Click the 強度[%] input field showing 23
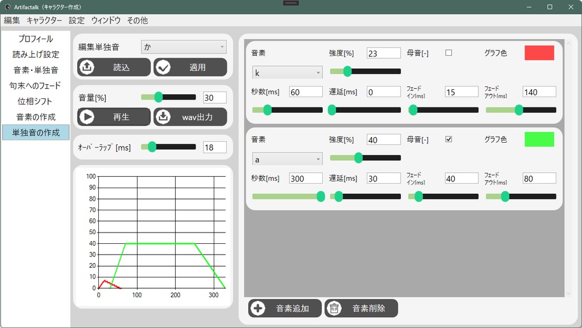This screenshot has width=582, height=328. coord(383,52)
